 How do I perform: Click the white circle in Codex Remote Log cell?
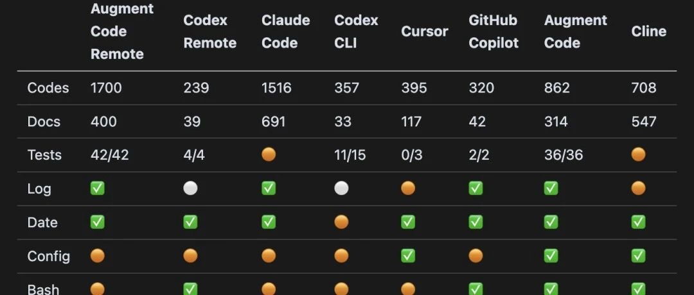click(190, 189)
